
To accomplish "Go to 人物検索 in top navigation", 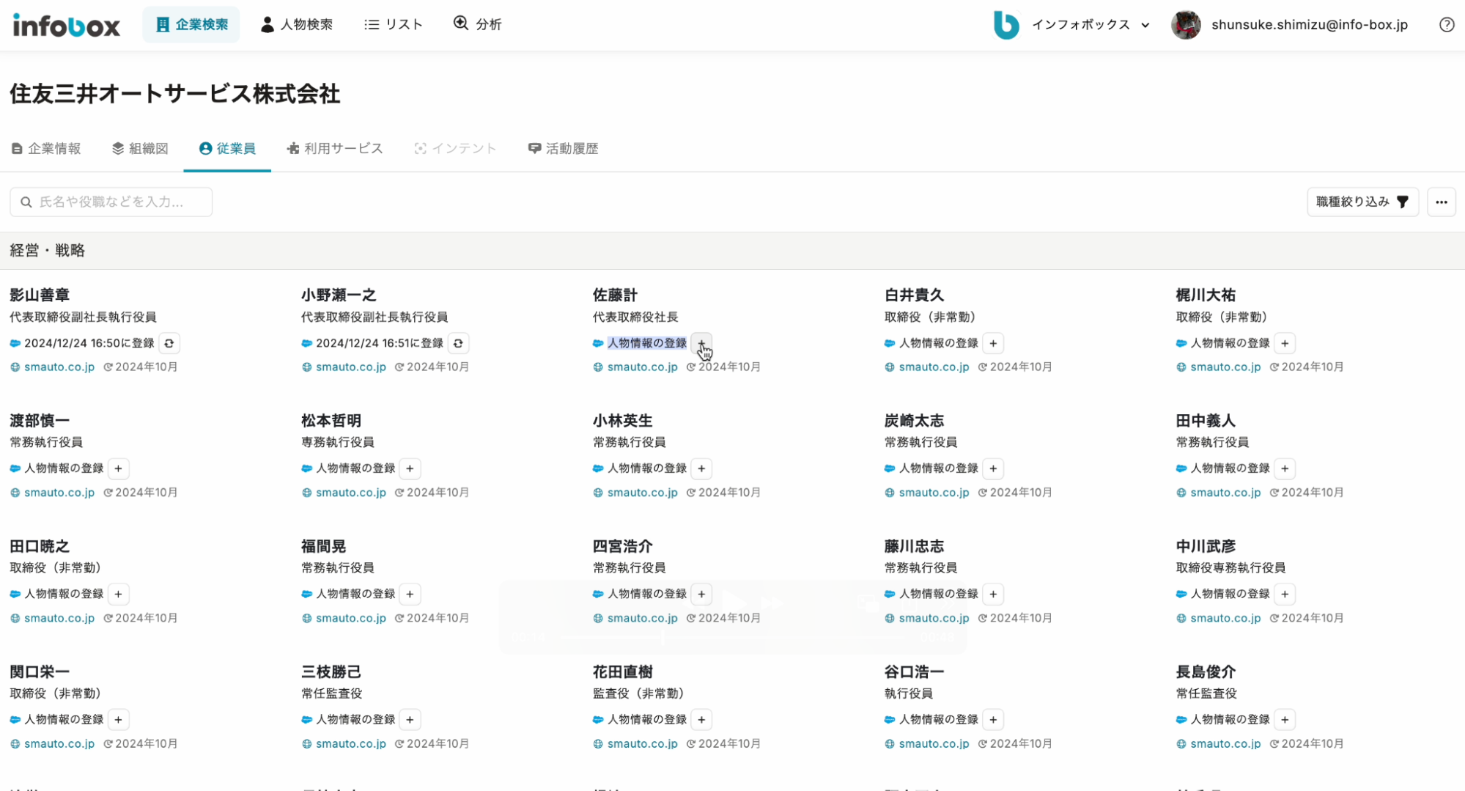I will (297, 25).
